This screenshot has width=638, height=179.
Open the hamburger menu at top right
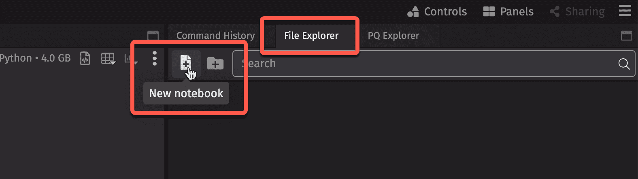625,11
